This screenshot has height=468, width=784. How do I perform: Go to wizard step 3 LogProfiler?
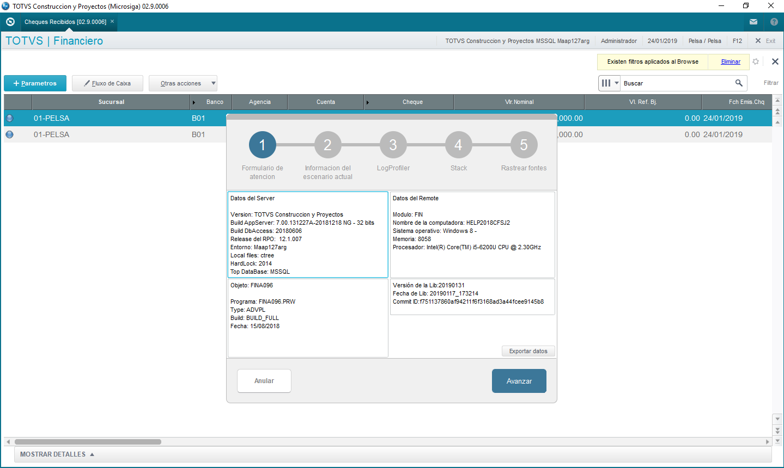pyautogui.click(x=393, y=145)
